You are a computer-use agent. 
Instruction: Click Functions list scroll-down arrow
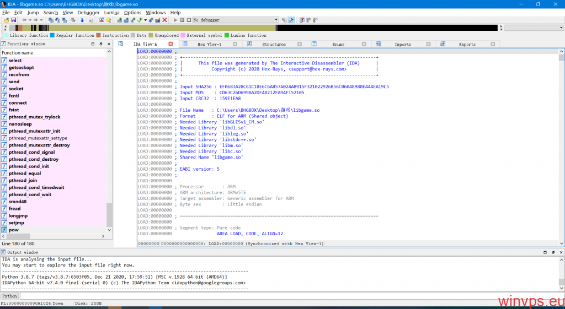[x=109, y=230]
